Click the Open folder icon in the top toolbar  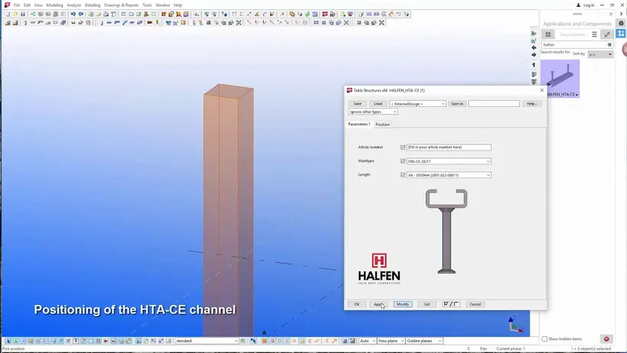point(15,14)
